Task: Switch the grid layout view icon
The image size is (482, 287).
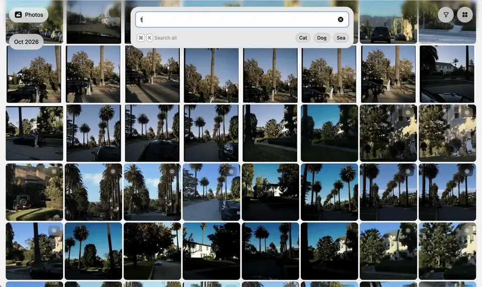Action: 465,15
